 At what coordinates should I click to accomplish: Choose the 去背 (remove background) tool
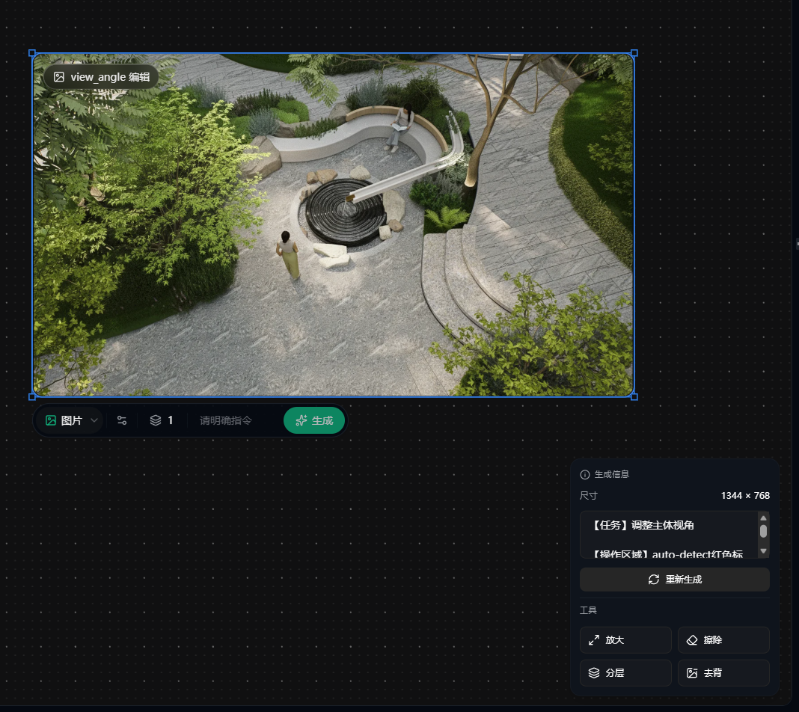point(723,673)
